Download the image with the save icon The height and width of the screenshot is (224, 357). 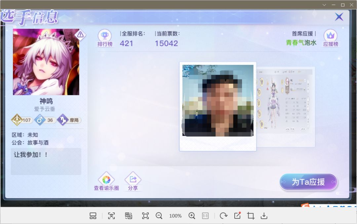(264, 216)
